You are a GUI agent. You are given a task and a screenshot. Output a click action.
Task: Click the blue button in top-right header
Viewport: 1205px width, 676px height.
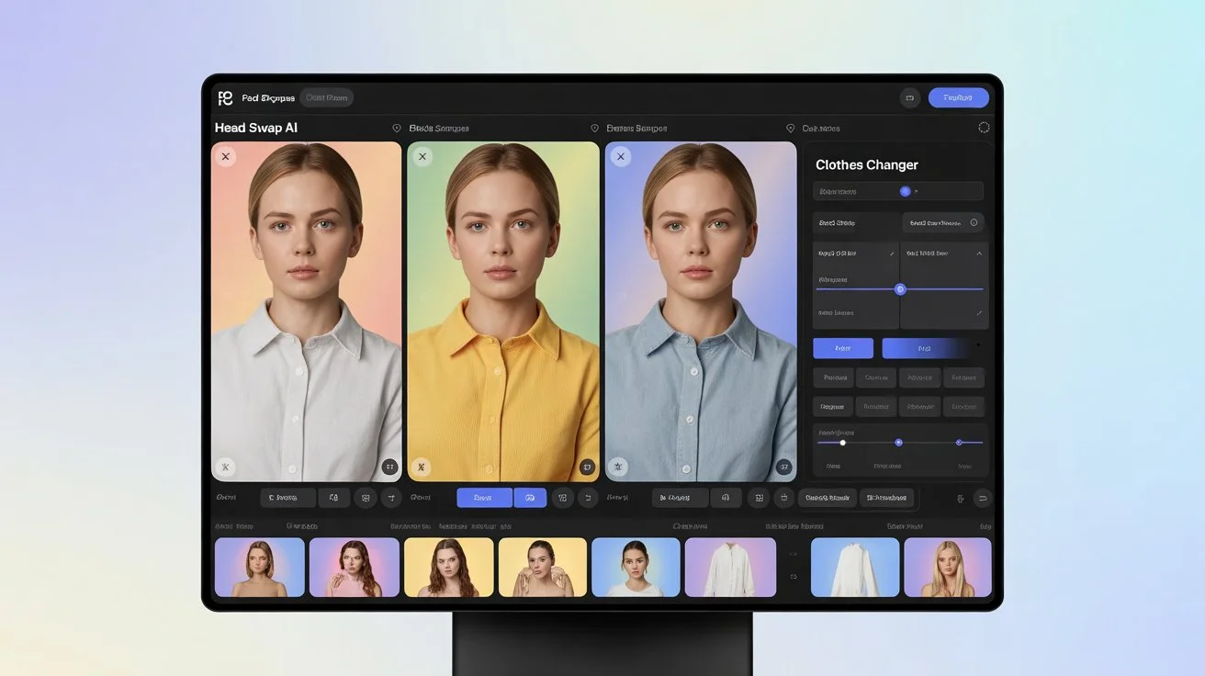(958, 98)
